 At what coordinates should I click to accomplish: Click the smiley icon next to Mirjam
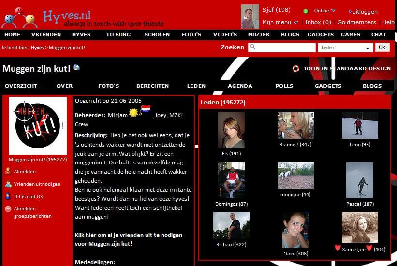pyautogui.click(x=133, y=113)
